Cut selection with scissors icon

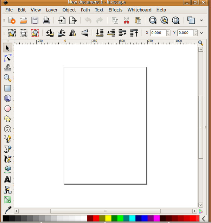(x=126, y=20)
